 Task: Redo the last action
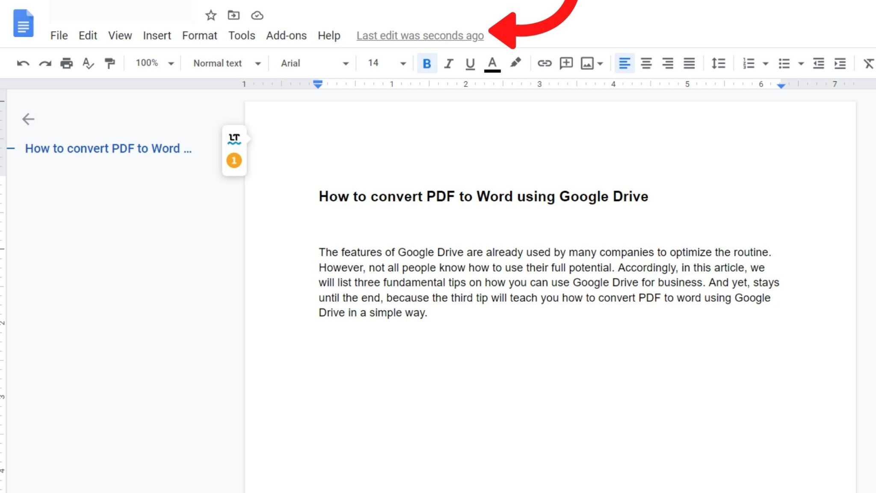point(45,63)
